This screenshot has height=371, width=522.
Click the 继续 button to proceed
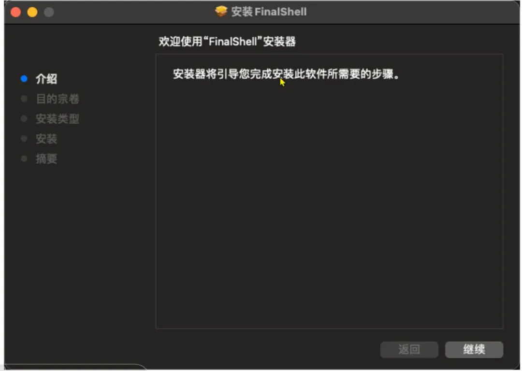tap(474, 349)
